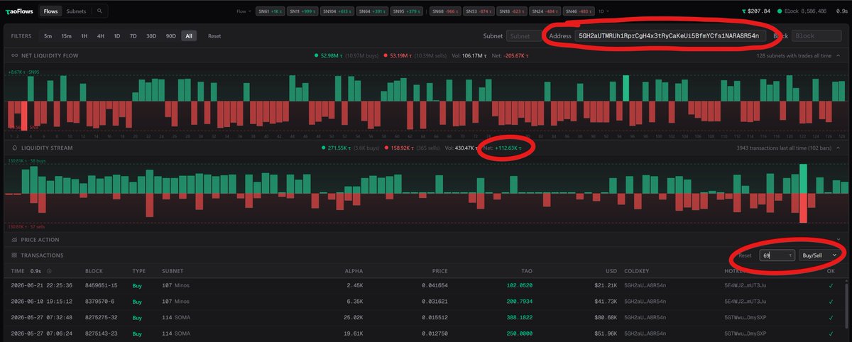Click the Price Action chart icon
Viewport: 852px width, 342px height.
[16, 240]
